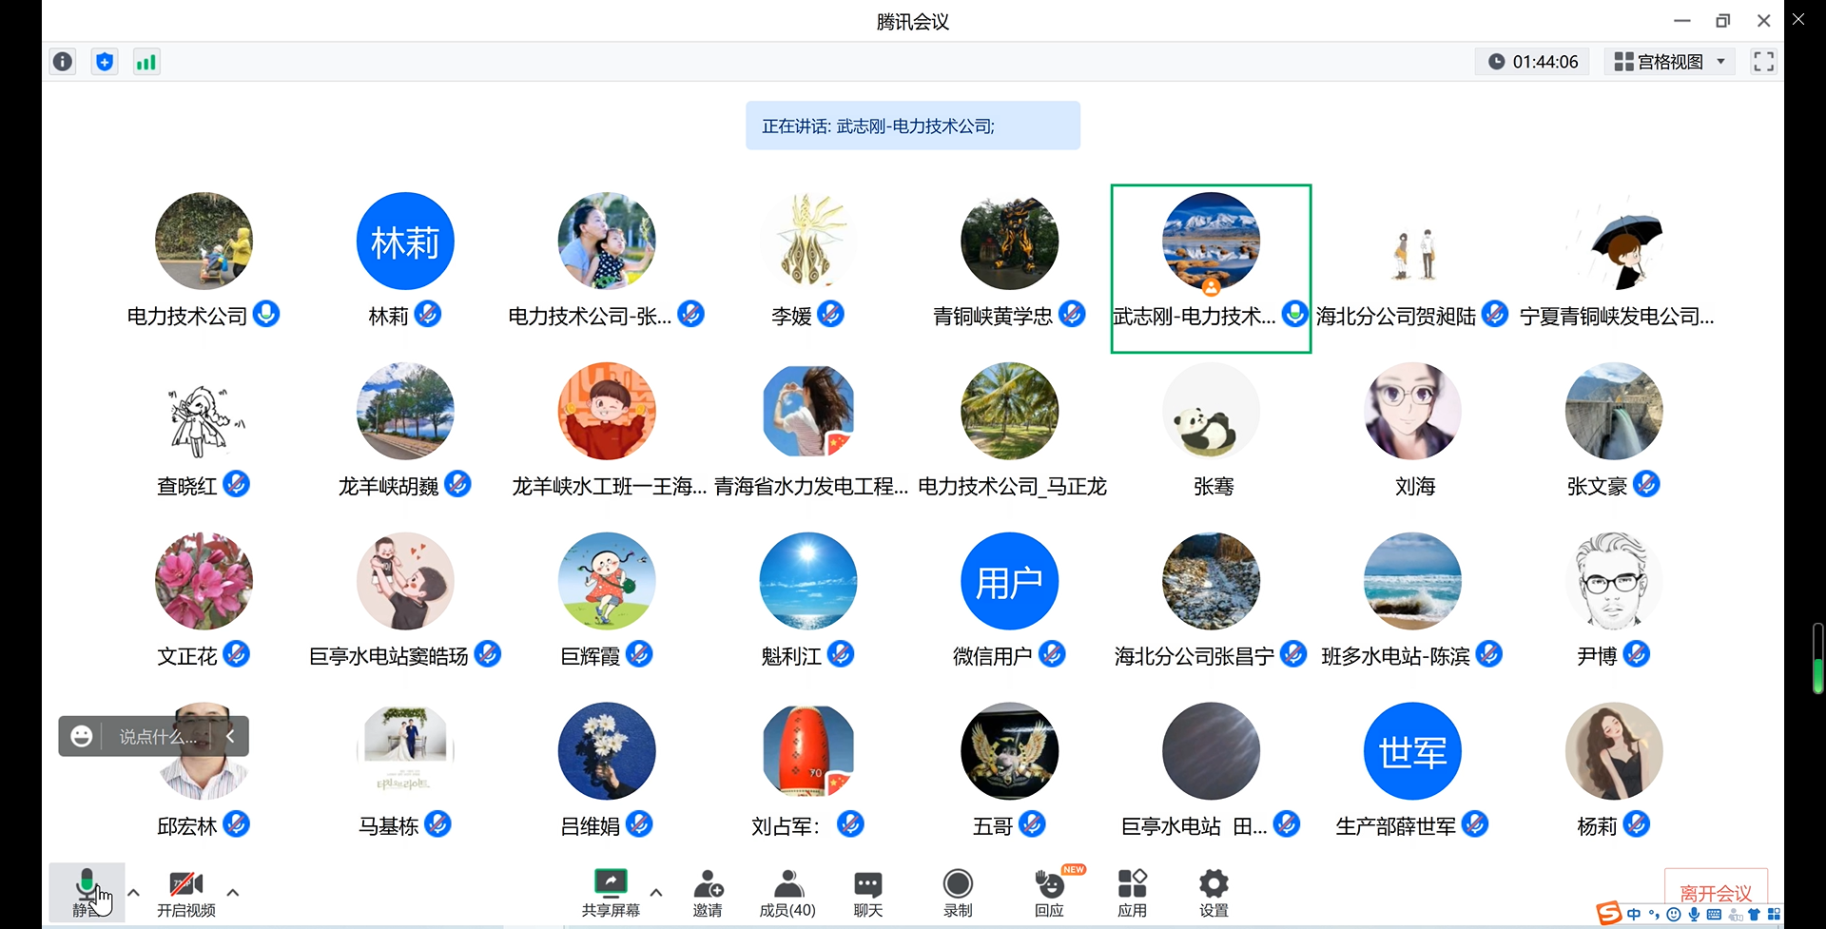1826x929 pixels.
Task: Click the microphone icon beside 邱宏林
Action: click(x=236, y=823)
